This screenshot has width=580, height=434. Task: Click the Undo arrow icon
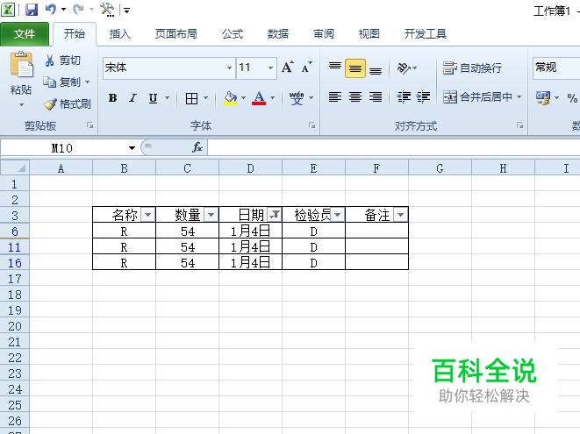pyautogui.click(x=51, y=10)
